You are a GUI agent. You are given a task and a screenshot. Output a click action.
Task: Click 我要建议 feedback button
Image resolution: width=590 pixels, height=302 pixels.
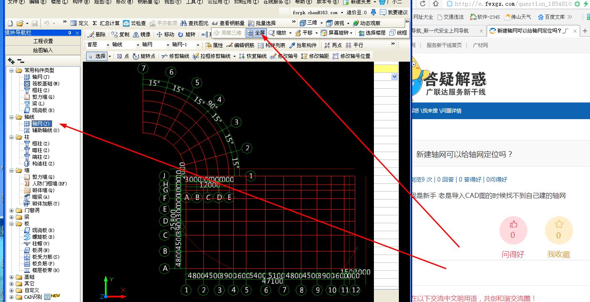tap(394, 12)
